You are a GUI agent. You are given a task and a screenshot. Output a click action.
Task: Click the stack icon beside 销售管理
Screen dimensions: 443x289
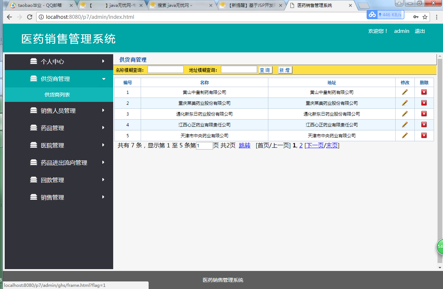[x=34, y=197]
